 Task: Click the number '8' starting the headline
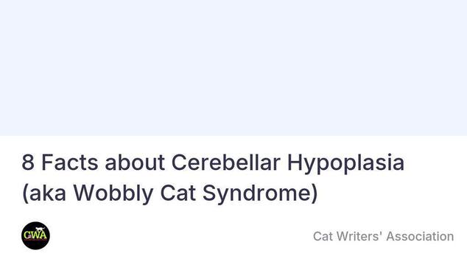28,163
